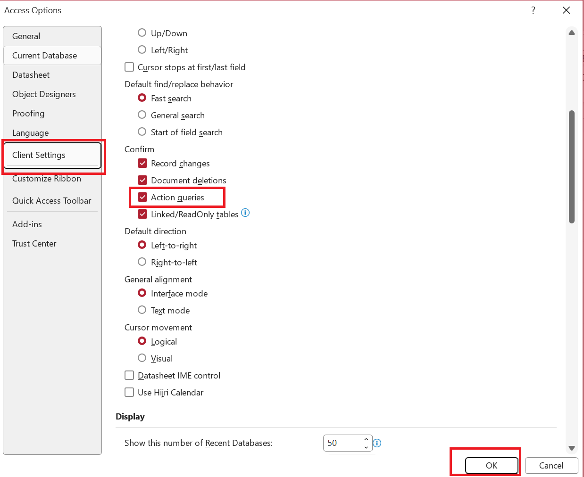Viewport: 584px width, 477px height.
Task: Open Language options category
Action: [x=52, y=133]
